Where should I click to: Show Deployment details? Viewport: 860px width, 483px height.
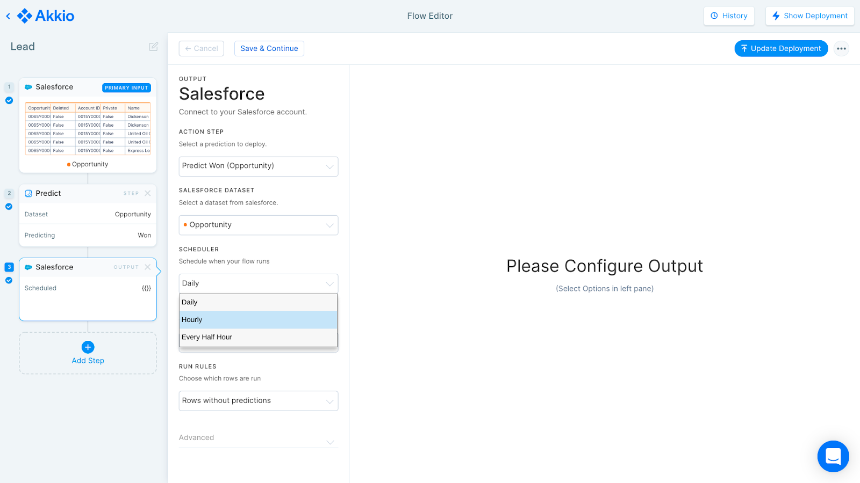point(809,16)
